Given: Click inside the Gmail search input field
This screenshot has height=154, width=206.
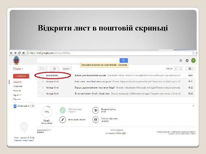Looking at the screenshot, I should [x=77, y=60].
